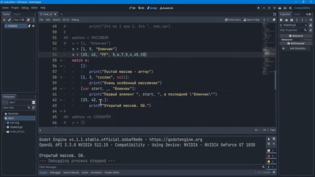
Task: Open the script editor File menu
Action: (41, 20)
